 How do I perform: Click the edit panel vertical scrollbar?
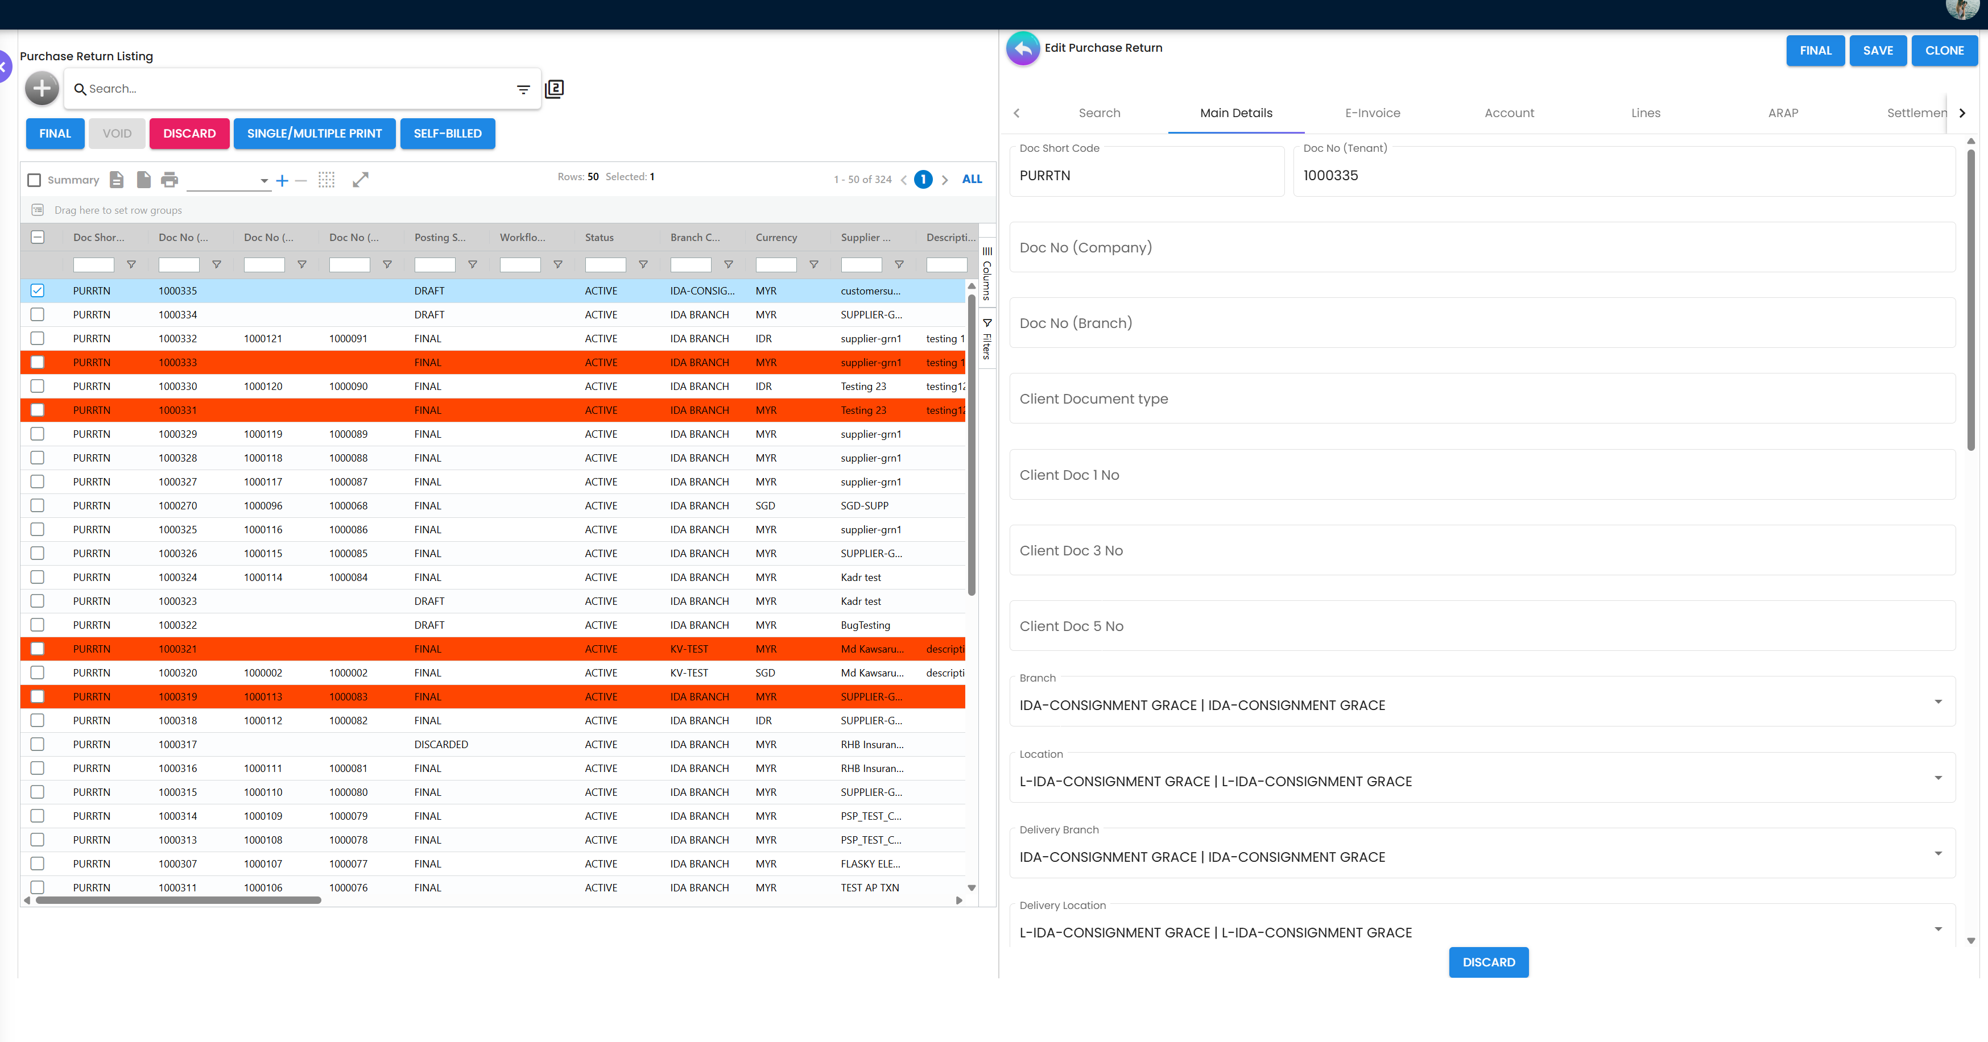(x=1970, y=301)
